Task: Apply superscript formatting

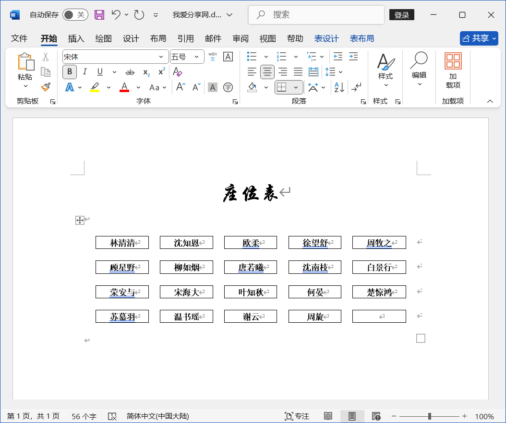Action: (162, 71)
